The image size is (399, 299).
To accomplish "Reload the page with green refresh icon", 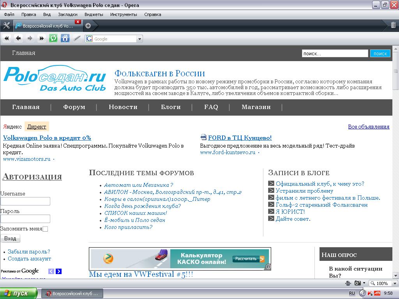I will pos(53,38).
